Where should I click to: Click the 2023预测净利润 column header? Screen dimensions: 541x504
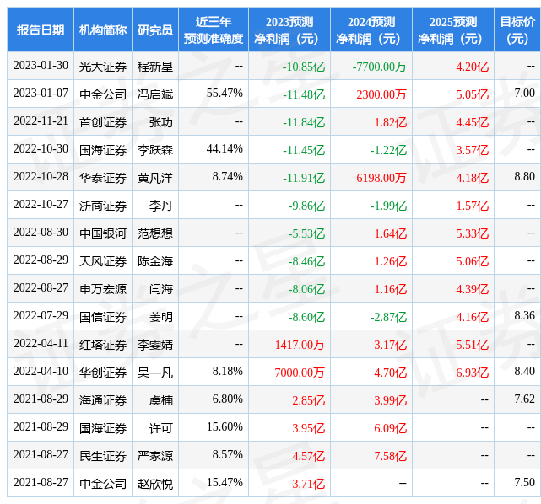point(289,30)
